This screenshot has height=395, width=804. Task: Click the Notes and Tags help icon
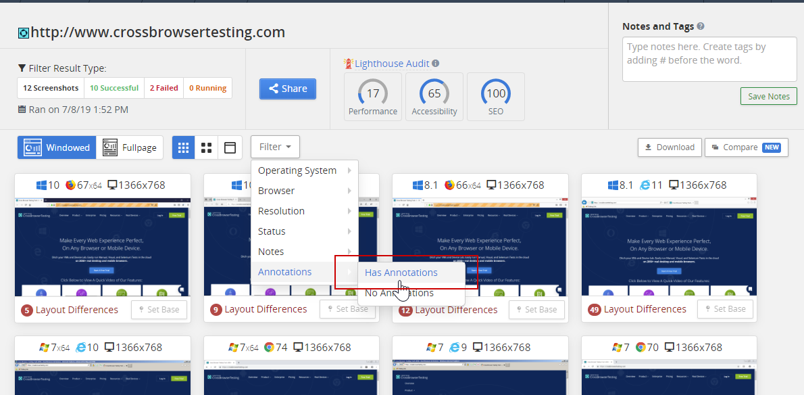pyautogui.click(x=701, y=26)
